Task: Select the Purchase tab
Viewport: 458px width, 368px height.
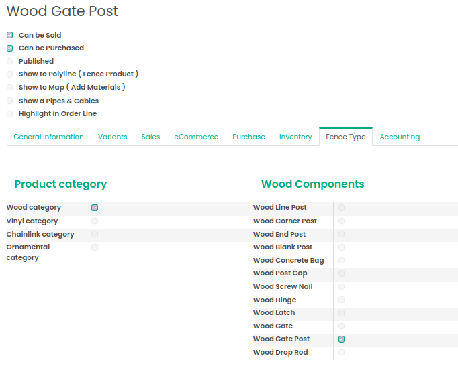Action: (248, 137)
